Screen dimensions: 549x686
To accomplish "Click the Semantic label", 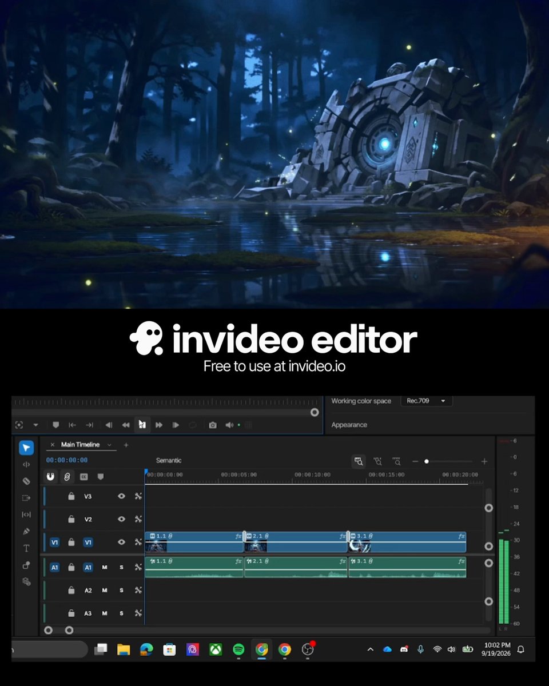I will coord(169,460).
